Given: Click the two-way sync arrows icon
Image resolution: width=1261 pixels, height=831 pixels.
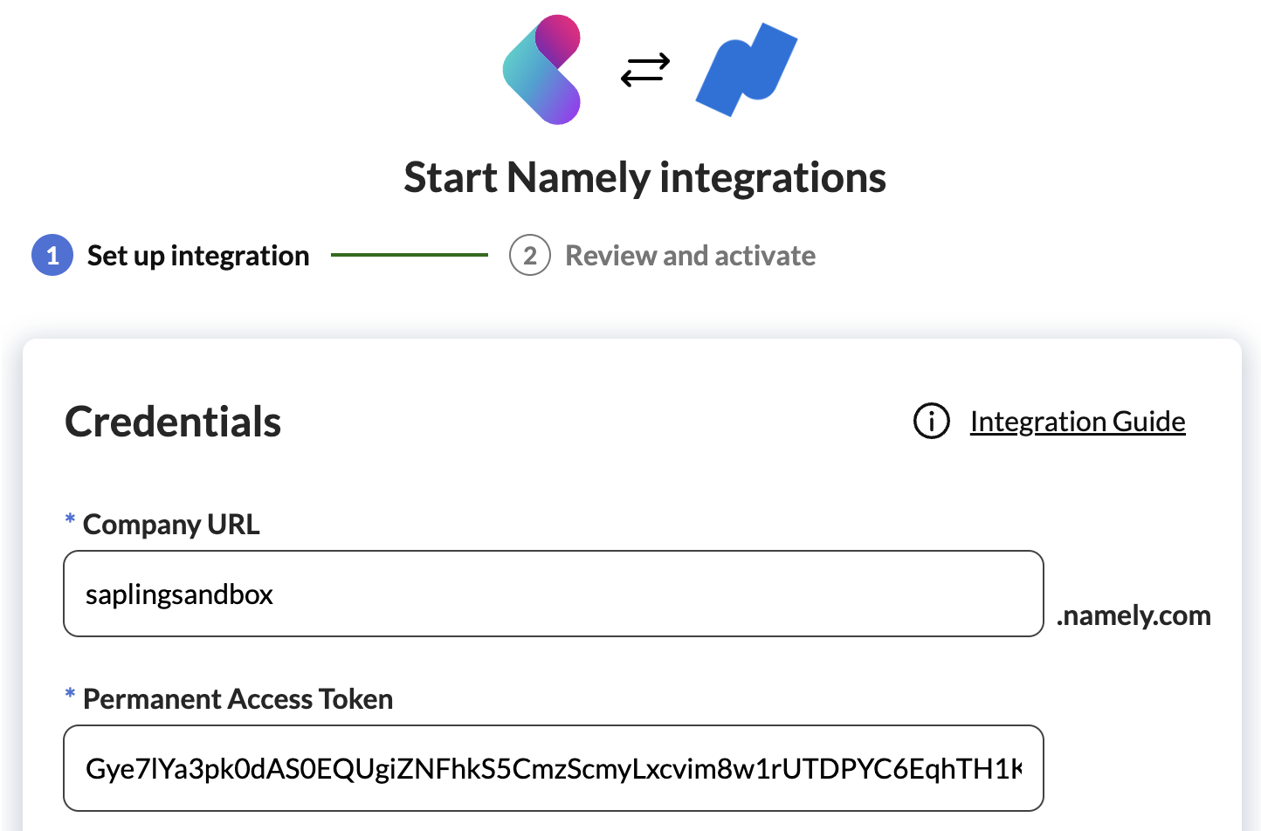Looking at the screenshot, I should coord(645,70).
